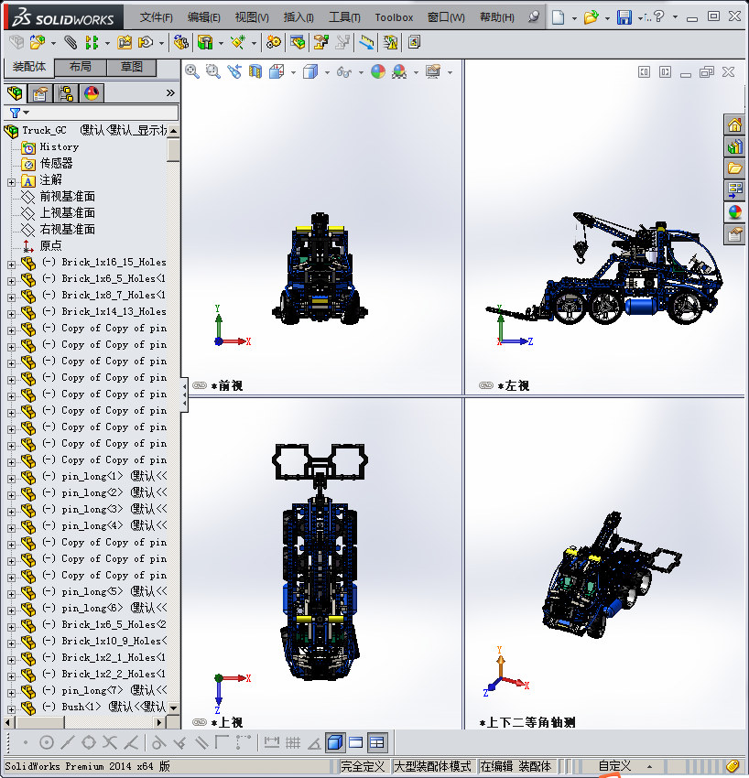Open the Toolbox menu
749x778 pixels.
point(394,17)
